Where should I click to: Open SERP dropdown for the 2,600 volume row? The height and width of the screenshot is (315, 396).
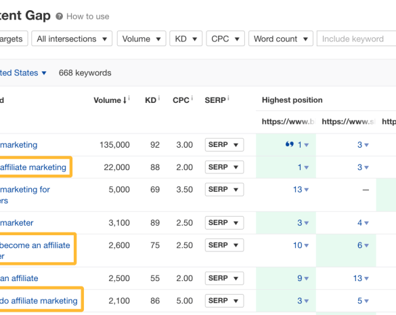point(224,245)
